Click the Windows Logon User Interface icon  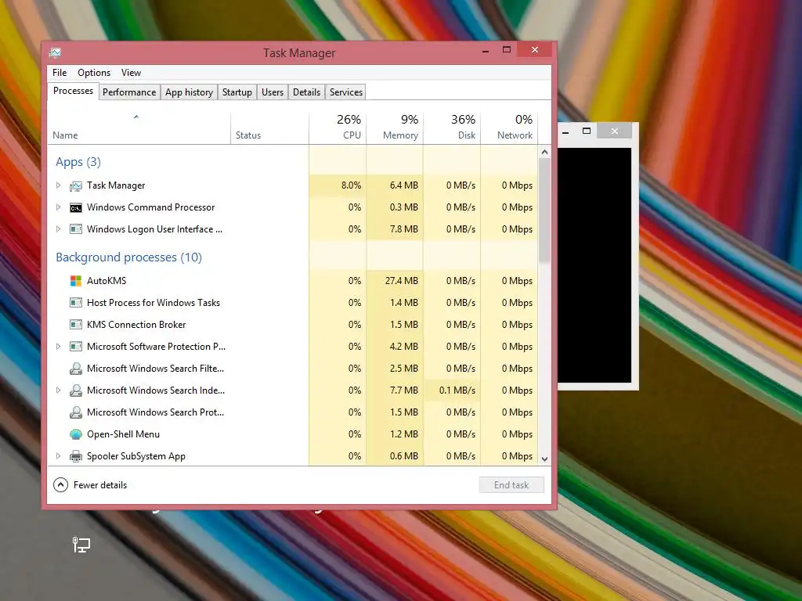(76, 229)
